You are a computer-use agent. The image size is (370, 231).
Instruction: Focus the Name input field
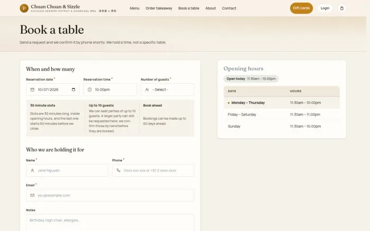tap(67, 170)
